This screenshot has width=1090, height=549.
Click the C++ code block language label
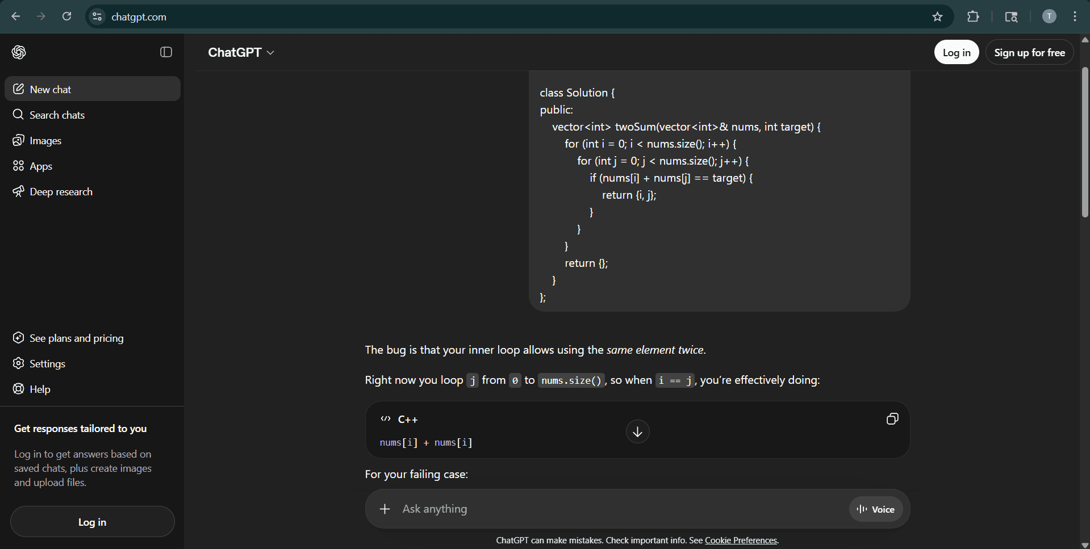pos(407,420)
